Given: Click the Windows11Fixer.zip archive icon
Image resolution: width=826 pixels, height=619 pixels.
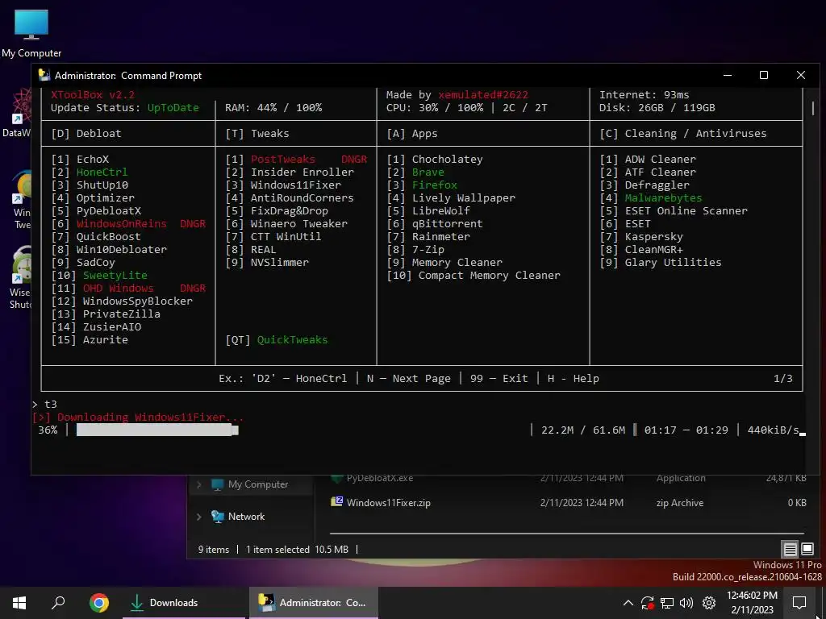Looking at the screenshot, I should tap(336, 501).
